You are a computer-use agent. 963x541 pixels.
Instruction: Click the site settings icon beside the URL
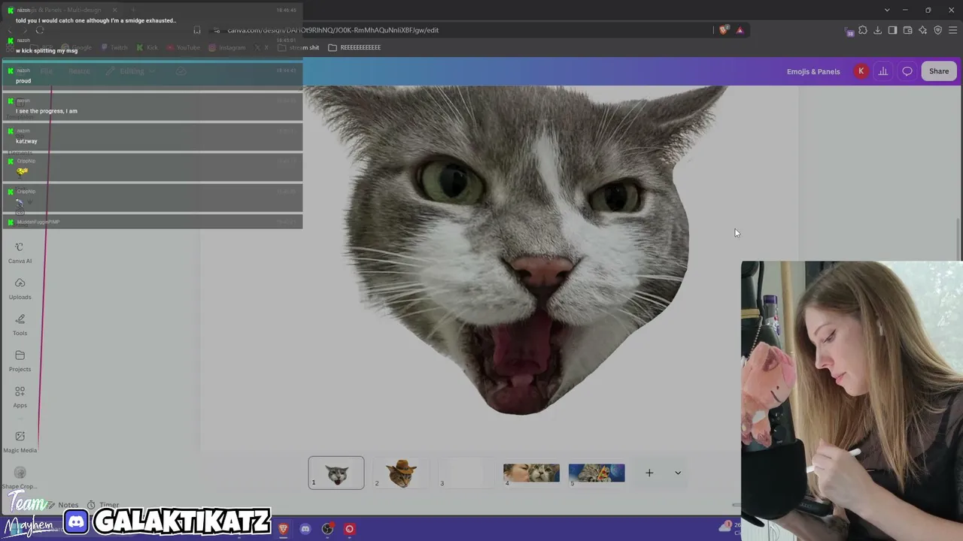[217, 30]
